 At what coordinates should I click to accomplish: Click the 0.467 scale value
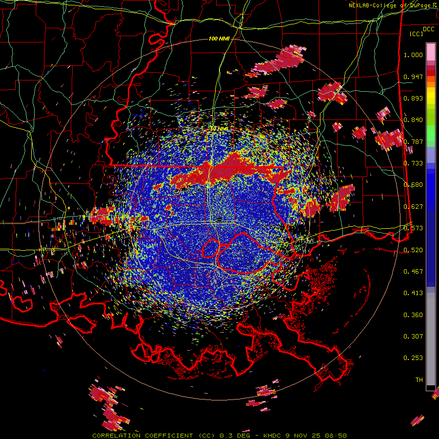(x=413, y=272)
